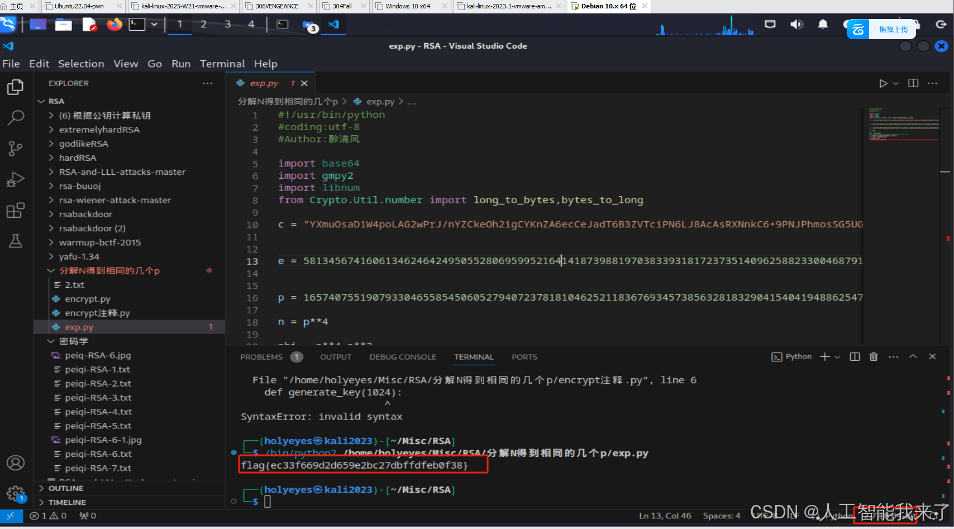Viewport: 954px width, 529px height.
Task: Split the terminal panel
Action: coord(855,356)
